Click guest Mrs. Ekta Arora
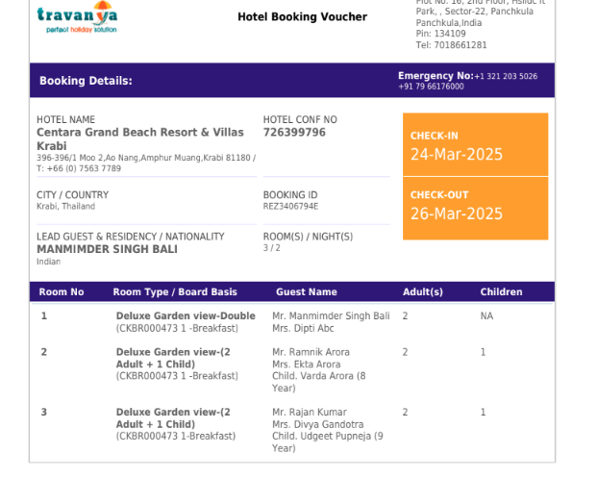Screen dimensions: 597x479 pyautogui.click(x=307, y=364)
